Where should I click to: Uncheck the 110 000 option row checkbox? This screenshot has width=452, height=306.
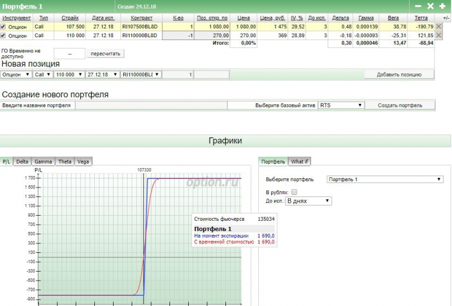(3, 36)
